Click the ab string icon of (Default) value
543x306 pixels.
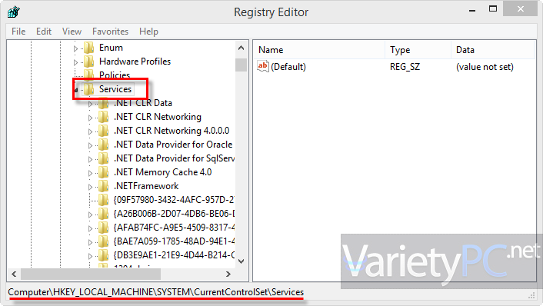coord(263,66)
